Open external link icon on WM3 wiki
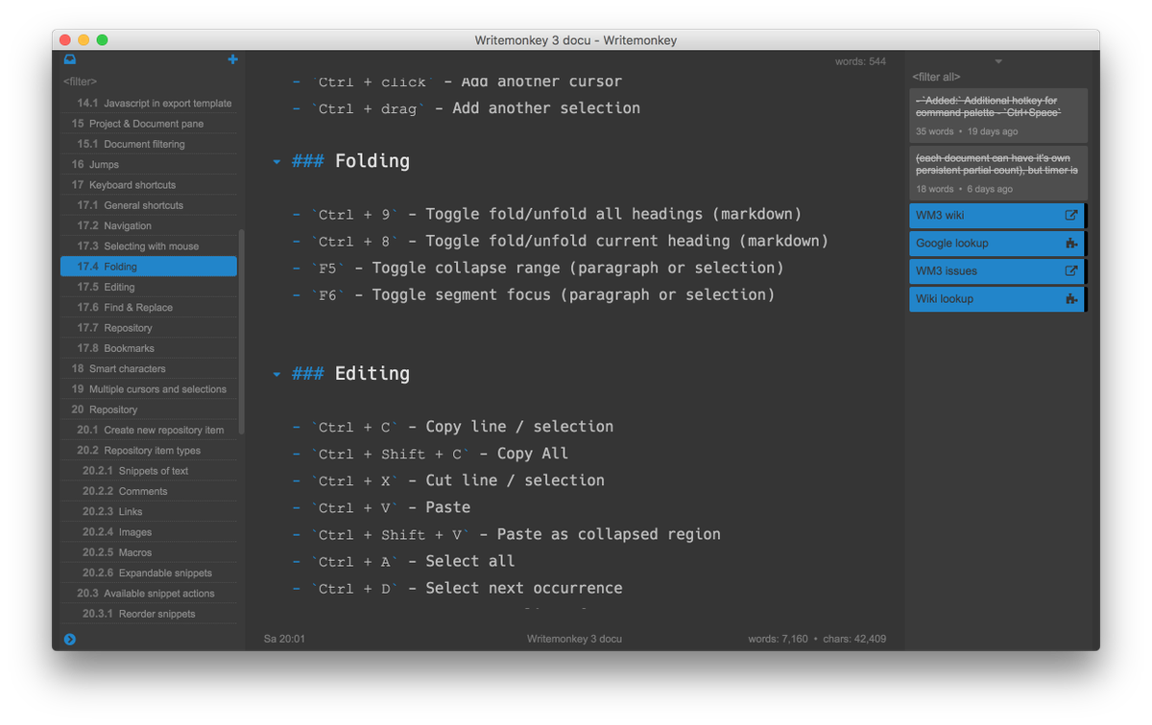The image size is (1152, 725). point(1071,216)
